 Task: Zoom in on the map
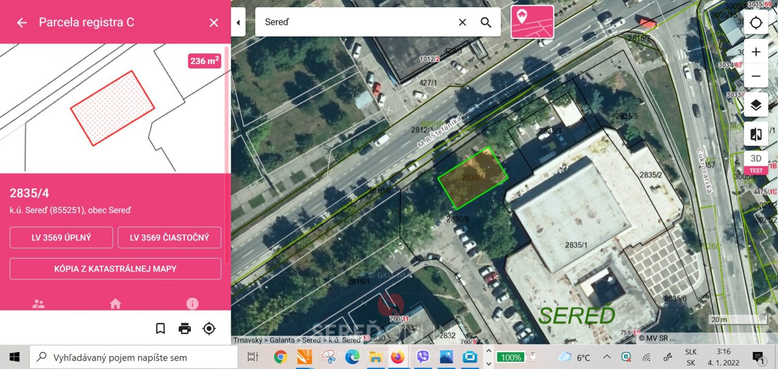[756, 52]
